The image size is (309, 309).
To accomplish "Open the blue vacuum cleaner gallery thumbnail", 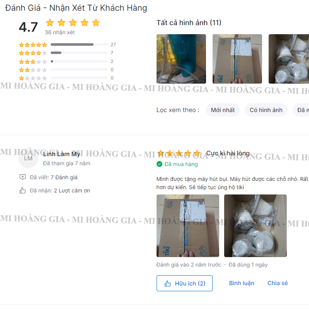I will [181, 59].
